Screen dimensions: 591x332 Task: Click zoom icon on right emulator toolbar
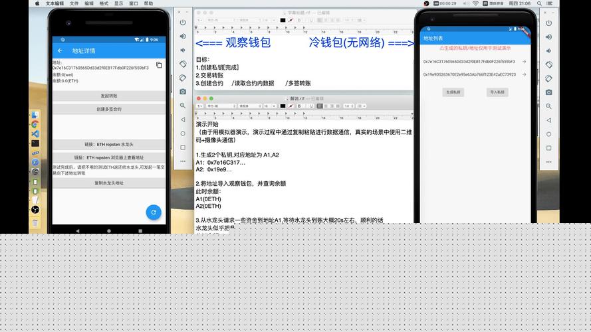[x=549, y=106]
